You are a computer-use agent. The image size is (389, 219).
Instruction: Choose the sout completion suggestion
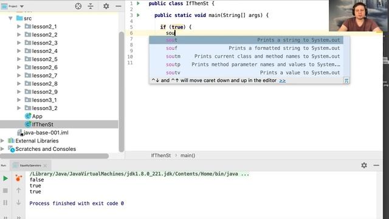coord(246,40)
